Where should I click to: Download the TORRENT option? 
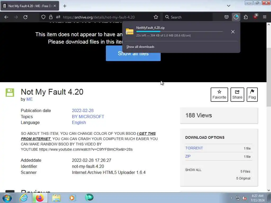pos(194,148)
